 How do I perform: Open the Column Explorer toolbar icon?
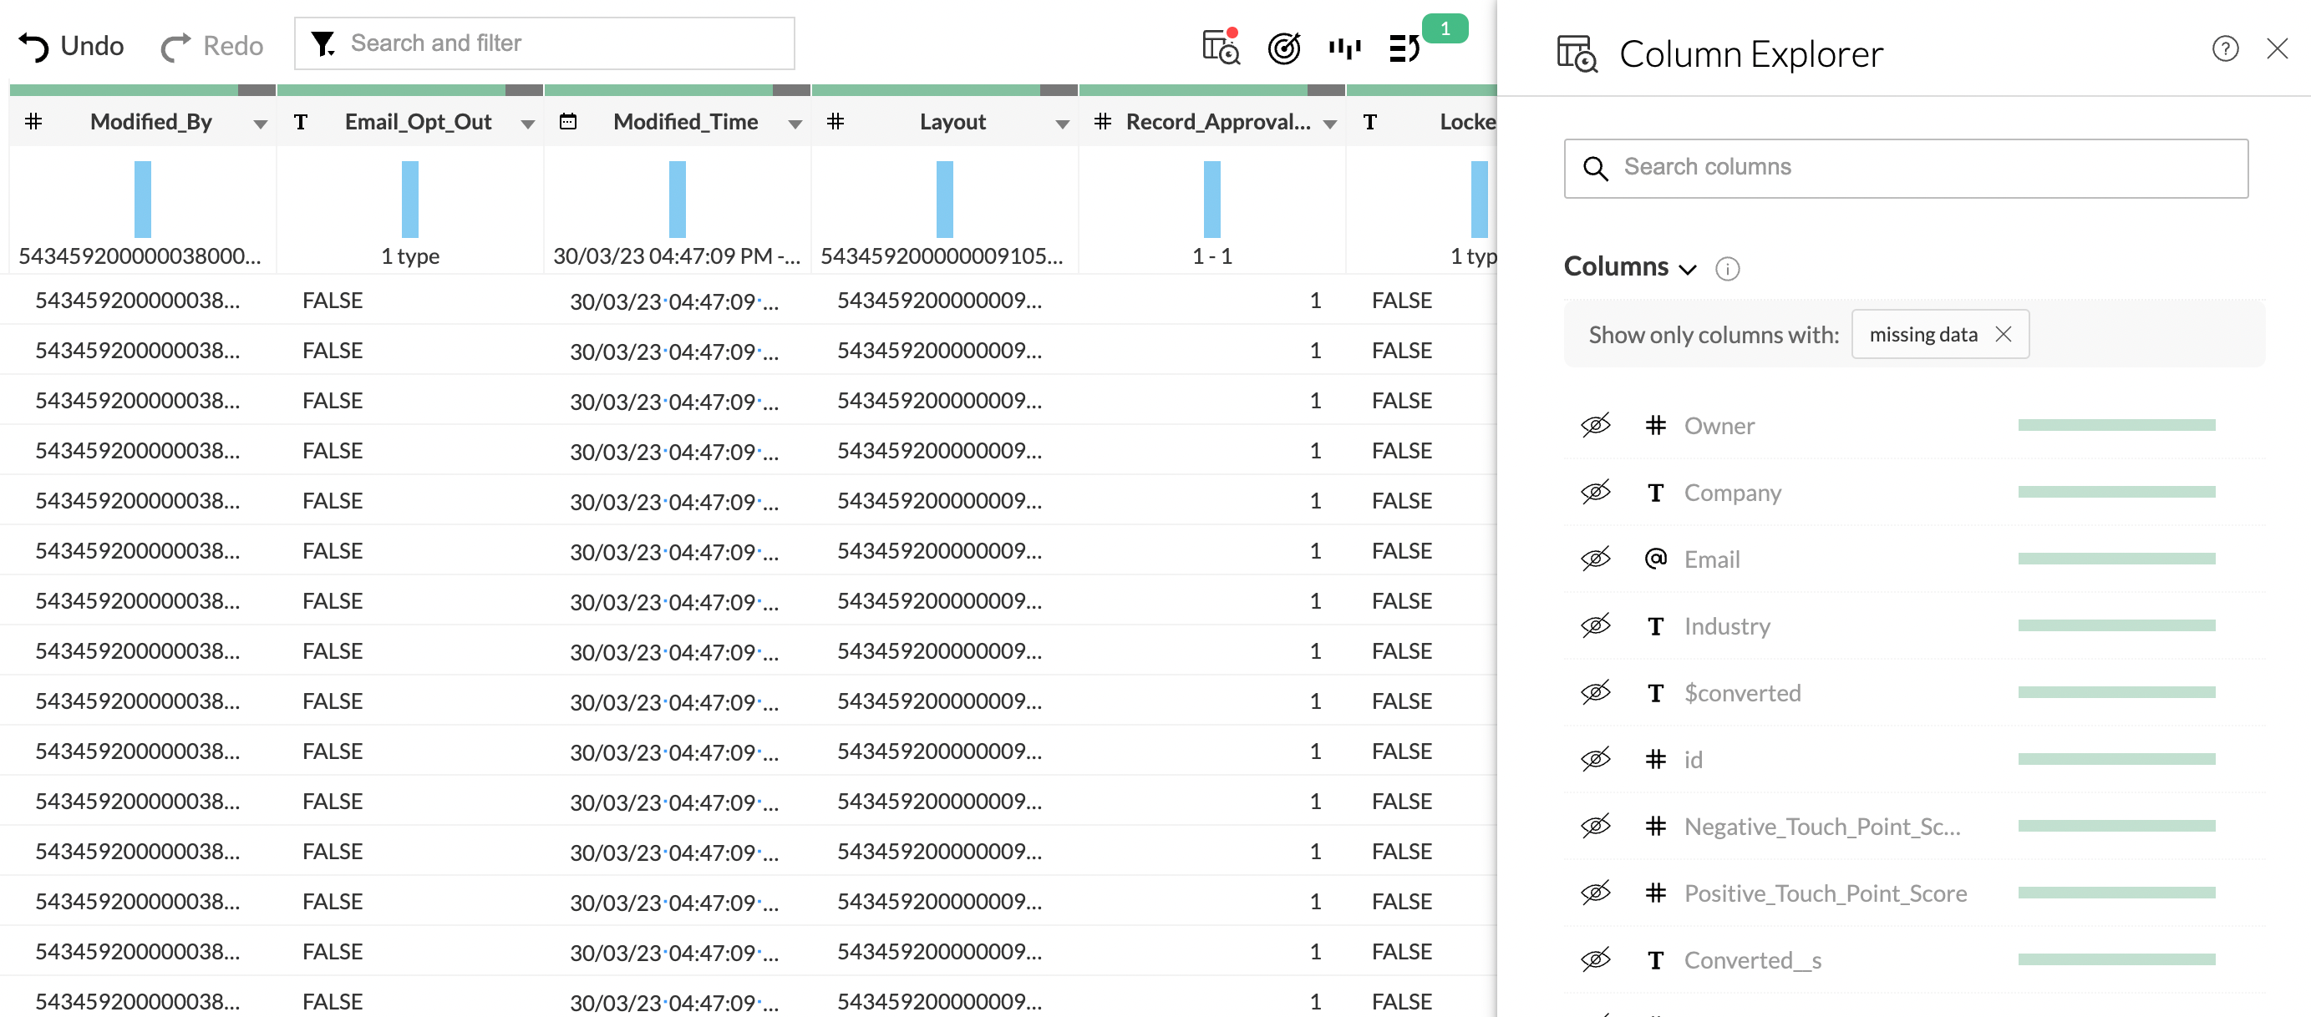tap(1220, 48)
